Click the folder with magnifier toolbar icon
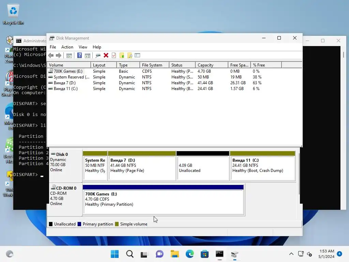Screen dimensions: 349x262 [x=130, y=56]
